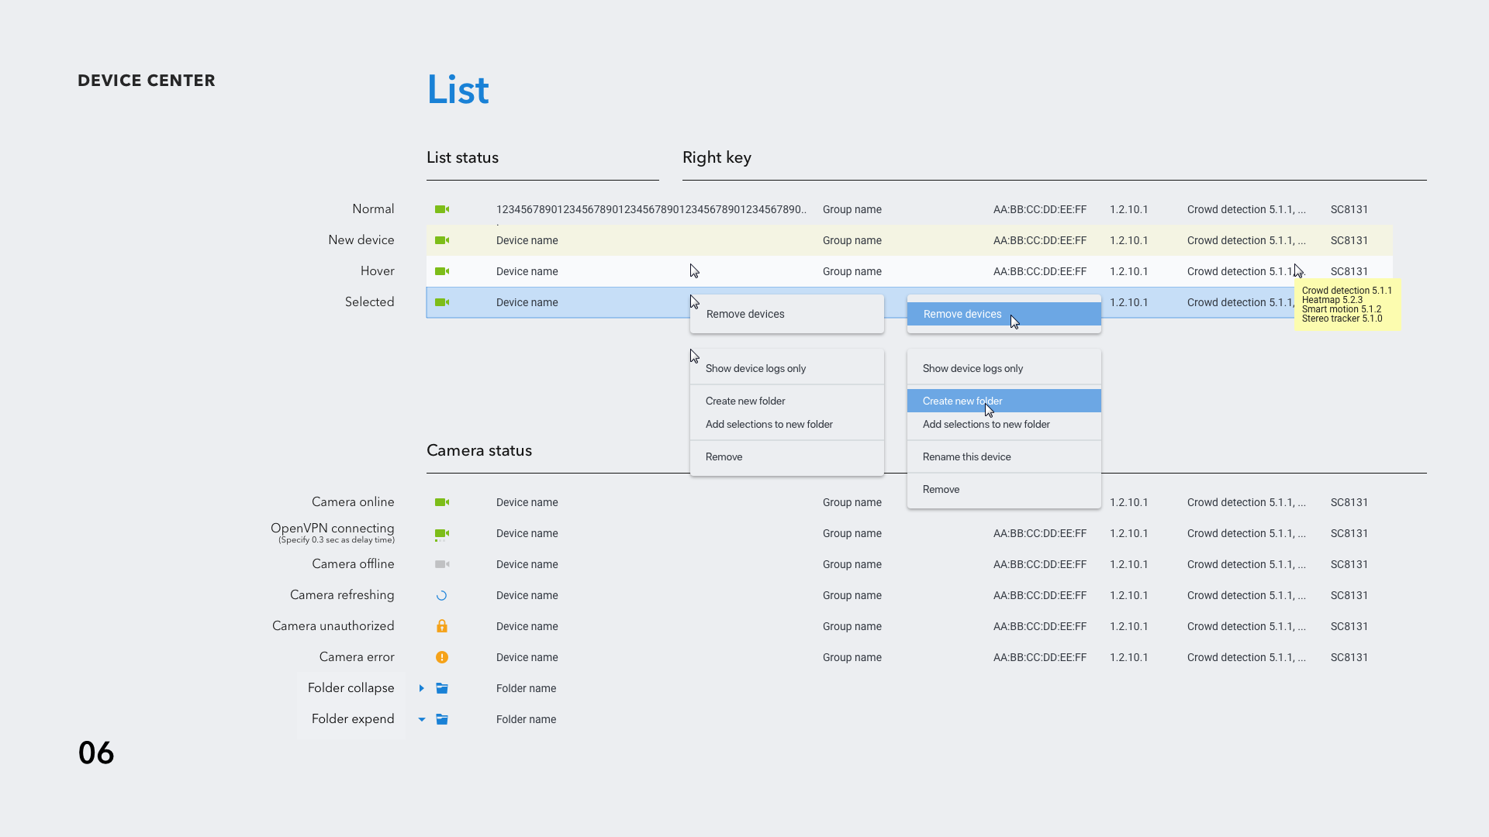Click the expanded folder's blue folder icon

click(x=442, y=719)
